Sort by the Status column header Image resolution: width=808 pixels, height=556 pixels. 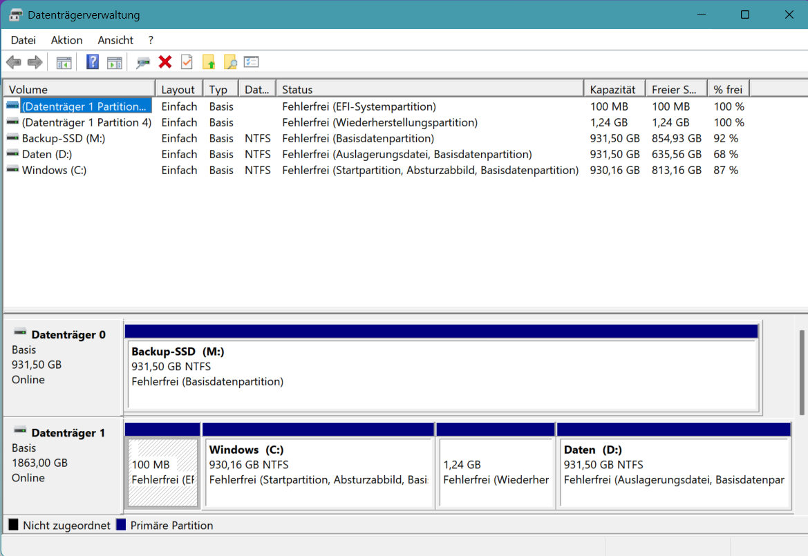(x=430, y=89)
